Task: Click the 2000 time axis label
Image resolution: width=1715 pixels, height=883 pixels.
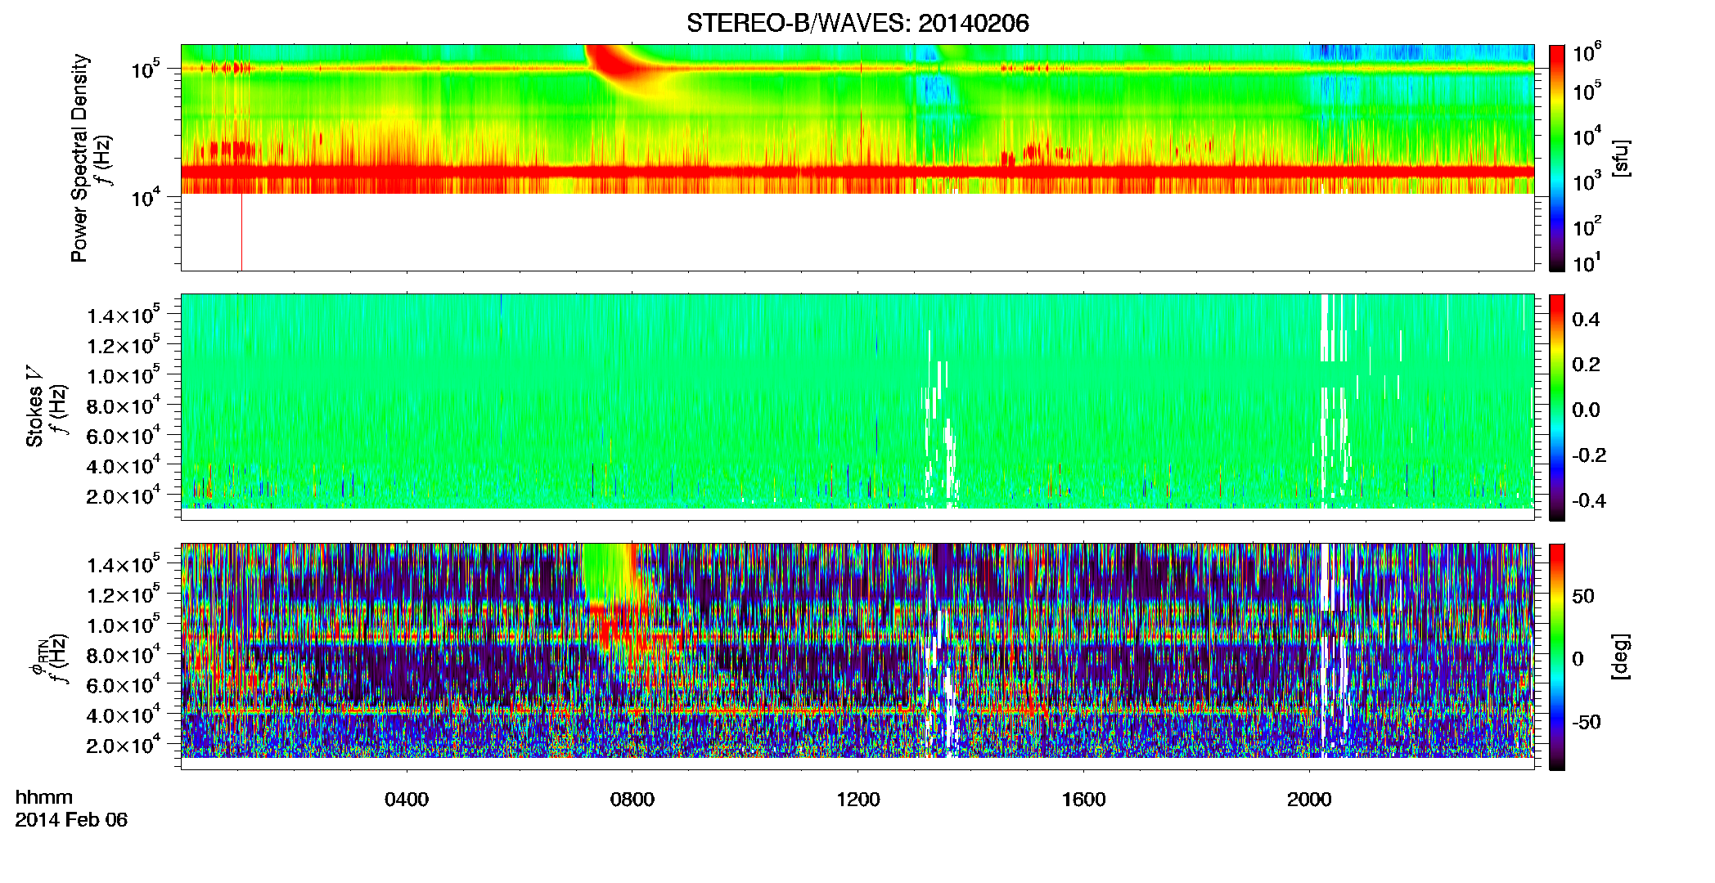Action: coord(1309,800)
